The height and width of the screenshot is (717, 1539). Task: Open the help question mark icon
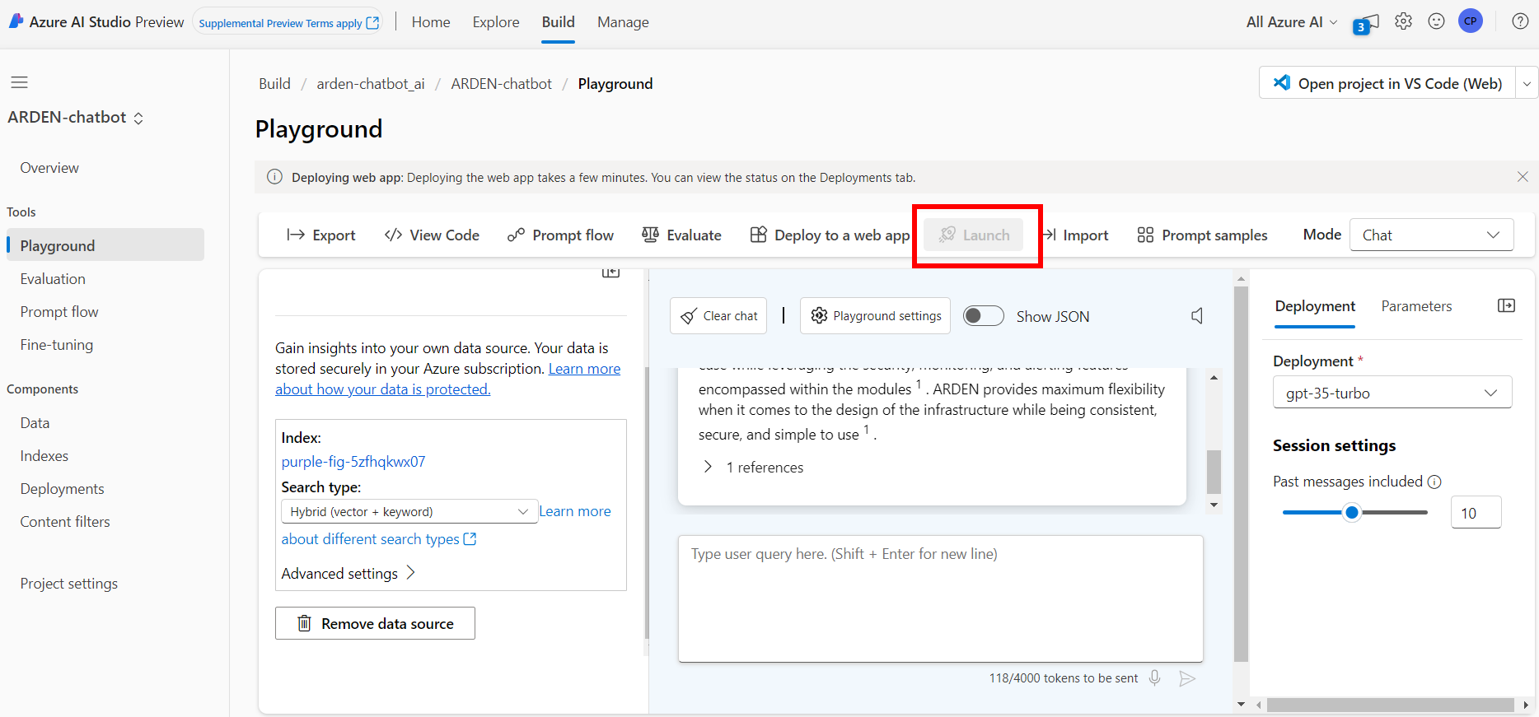pyautogui.click(x=1520, y=21)
